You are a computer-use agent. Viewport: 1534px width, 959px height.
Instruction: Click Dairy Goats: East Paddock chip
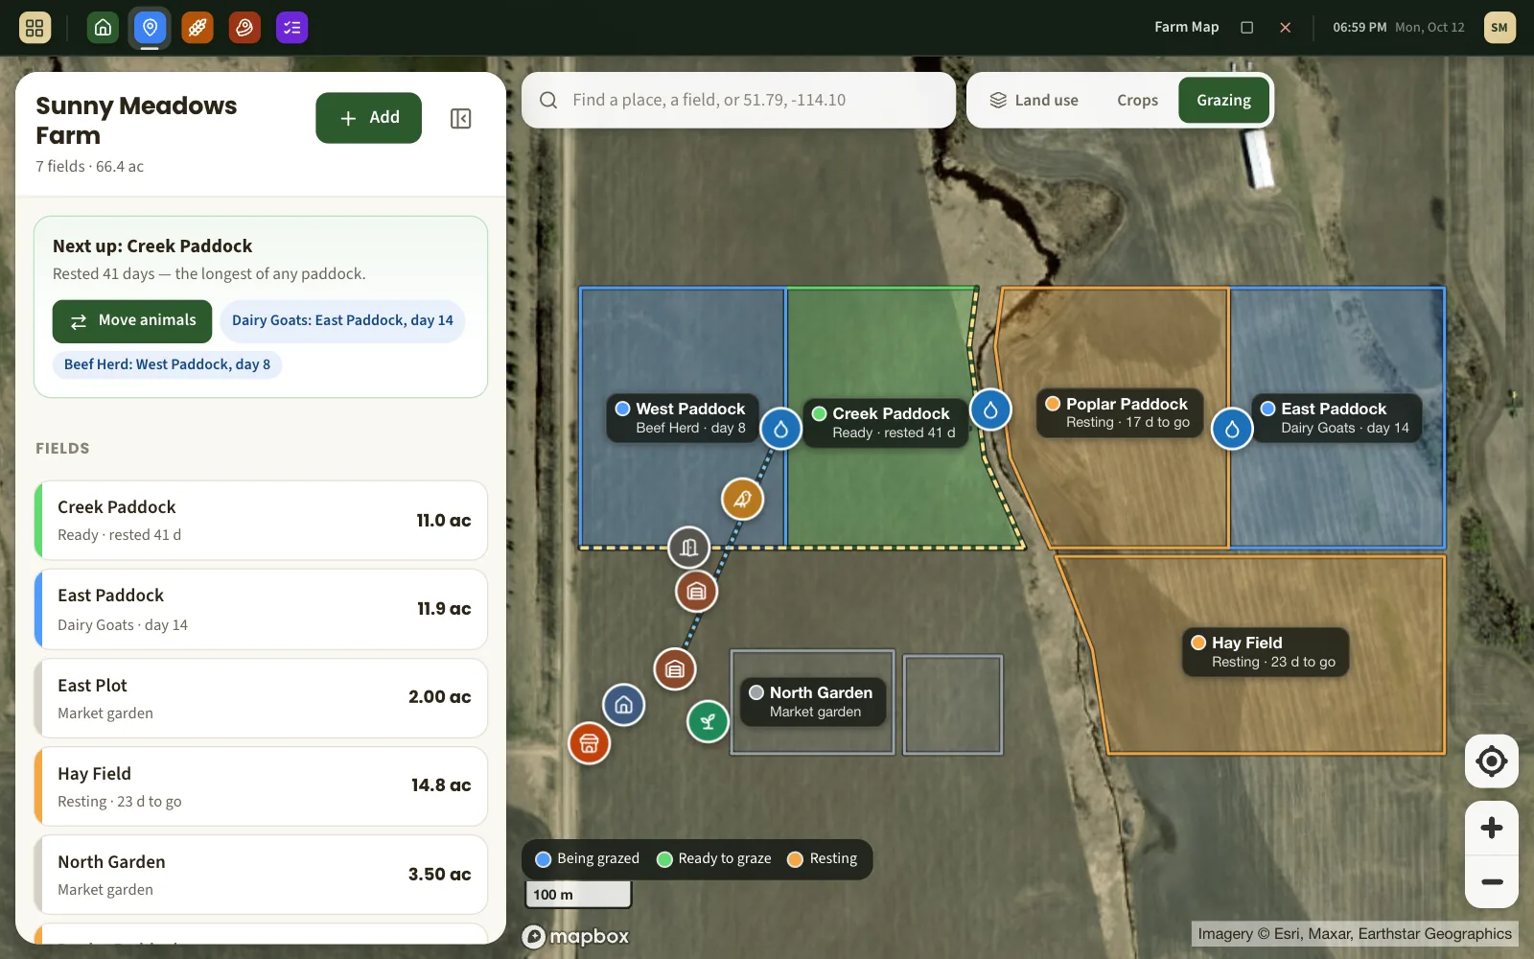coord(342,321)
